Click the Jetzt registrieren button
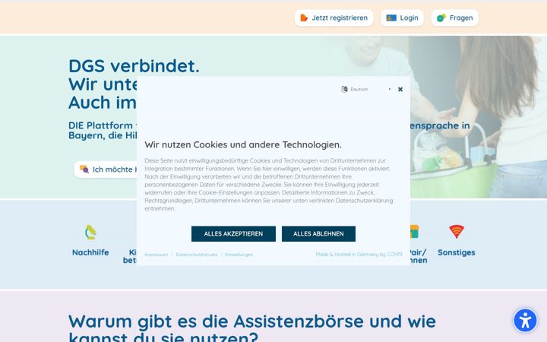 tap(334, 17)
